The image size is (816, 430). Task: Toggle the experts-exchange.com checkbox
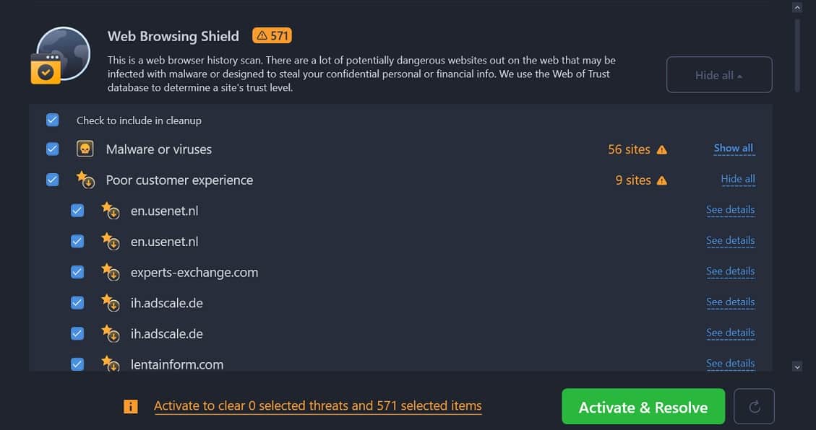(x=77, y=272)
